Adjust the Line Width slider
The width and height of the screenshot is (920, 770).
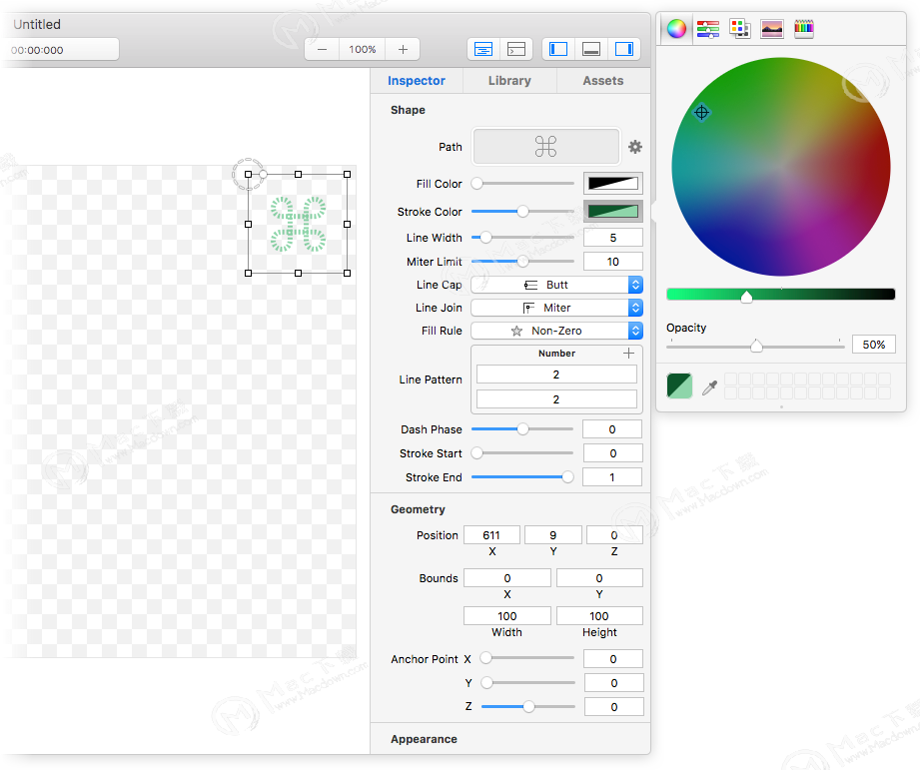[x=522, y=238]
